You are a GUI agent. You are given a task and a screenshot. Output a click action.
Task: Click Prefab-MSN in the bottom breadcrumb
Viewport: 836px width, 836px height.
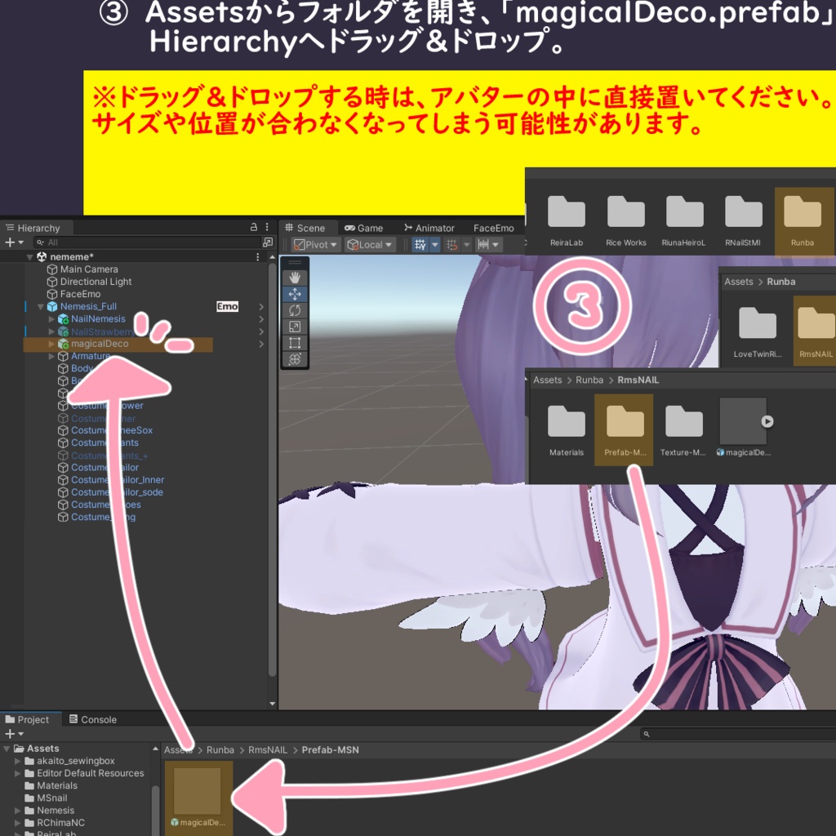pyautogui.click(x=330, y=749)
